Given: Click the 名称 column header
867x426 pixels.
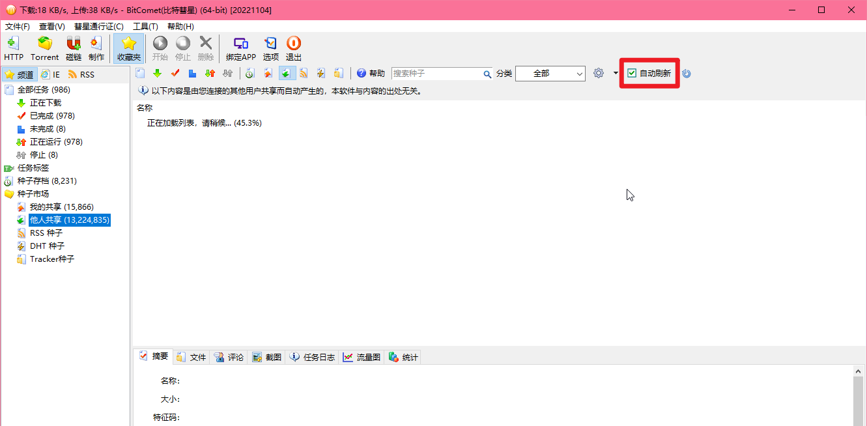Looking at the screenshot, I should click(145, 108).
